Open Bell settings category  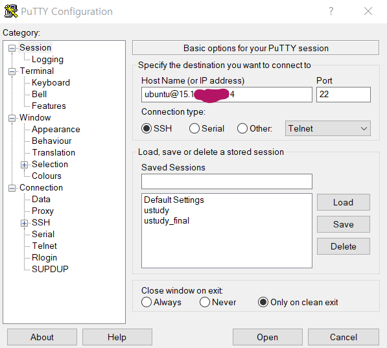click(40, 94)
